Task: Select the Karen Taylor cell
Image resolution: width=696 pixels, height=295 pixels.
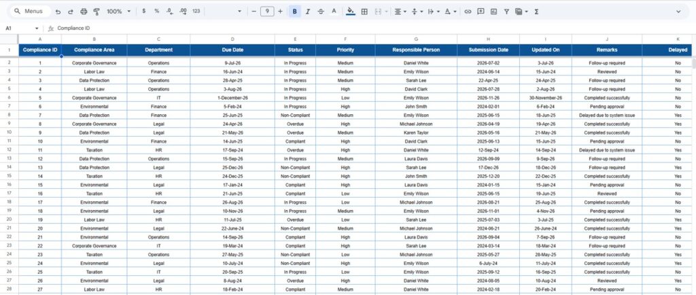Action: click(x=416, y=133)
